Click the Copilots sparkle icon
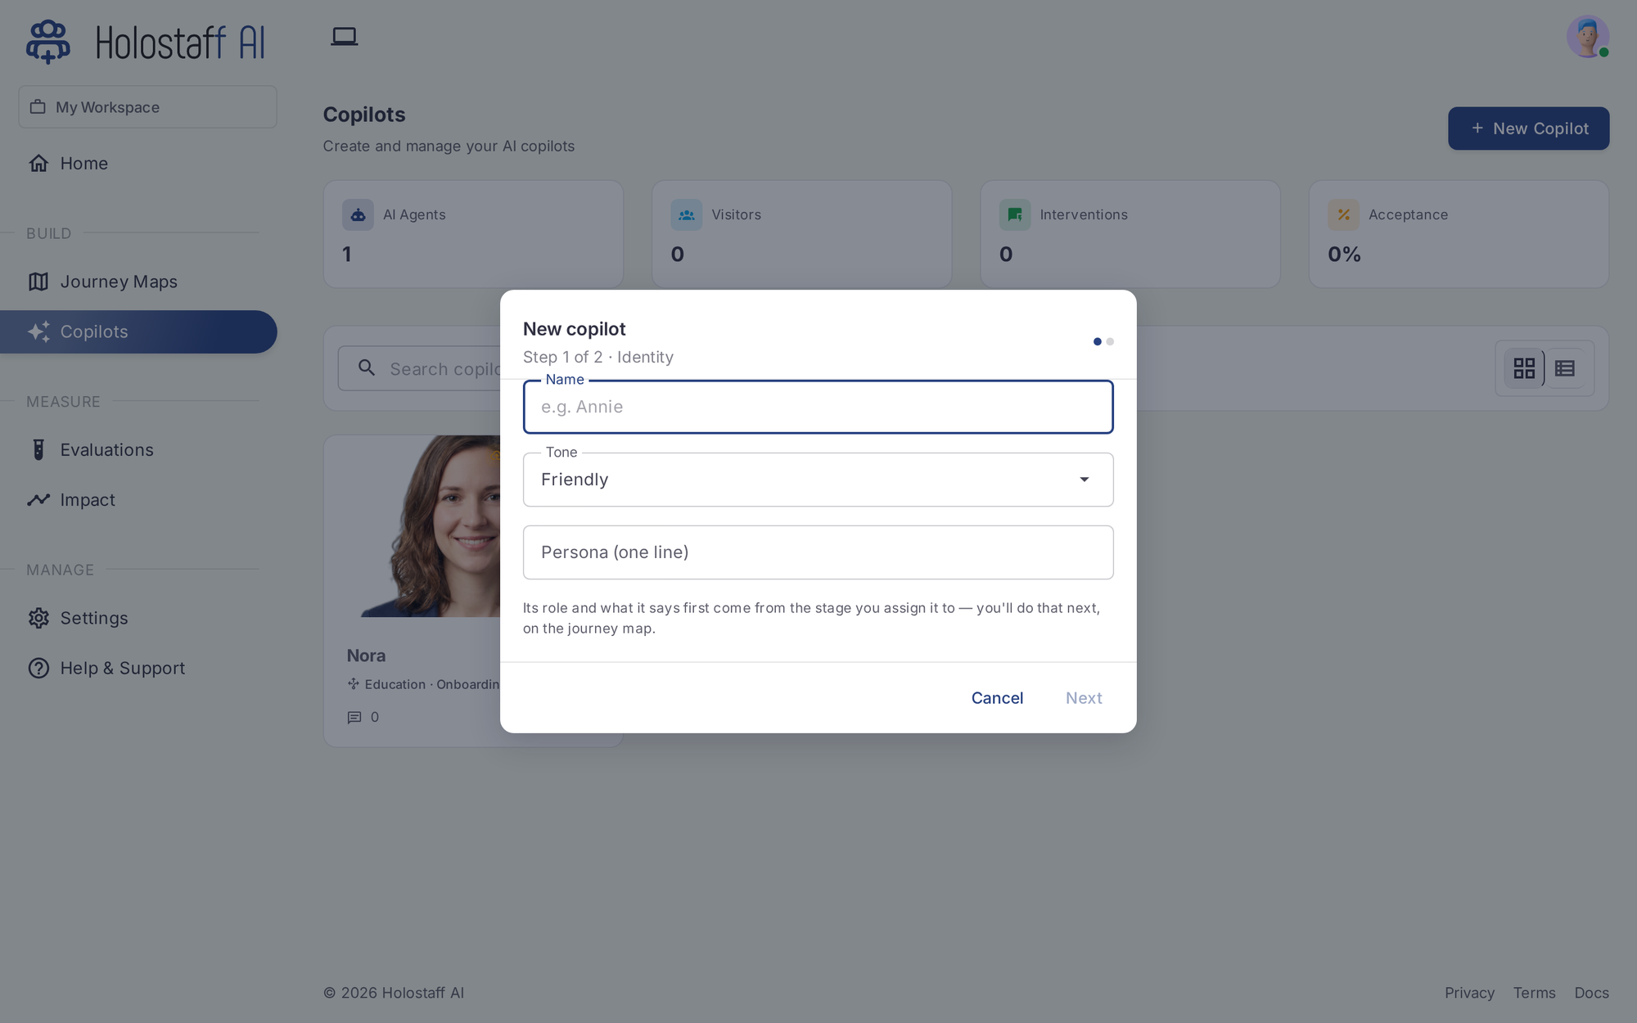This screenshot has height=1023, width=1637. tap(38, 331)
